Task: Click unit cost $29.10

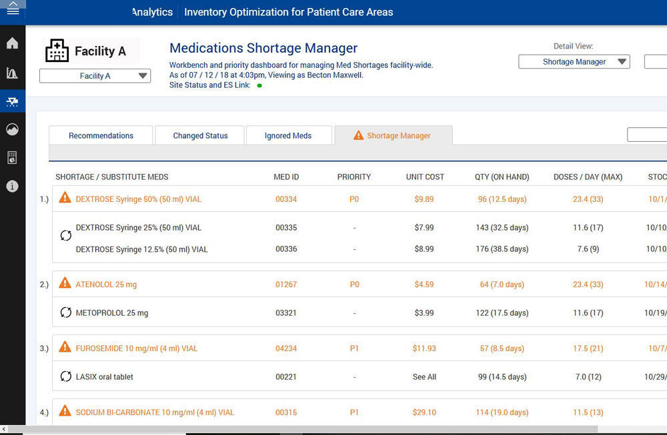Action: (x=424, y=412)
